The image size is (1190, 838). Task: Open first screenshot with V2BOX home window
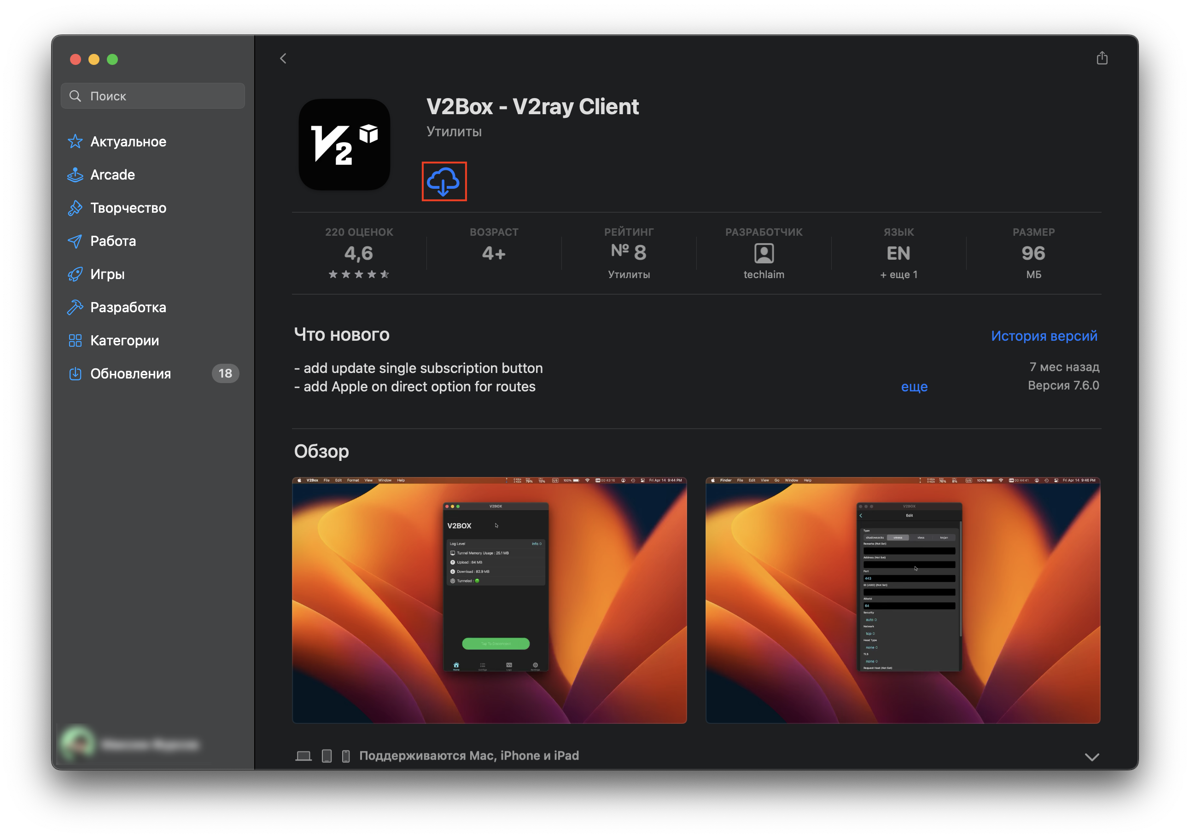pyautogui.click(x=489, y=600)
